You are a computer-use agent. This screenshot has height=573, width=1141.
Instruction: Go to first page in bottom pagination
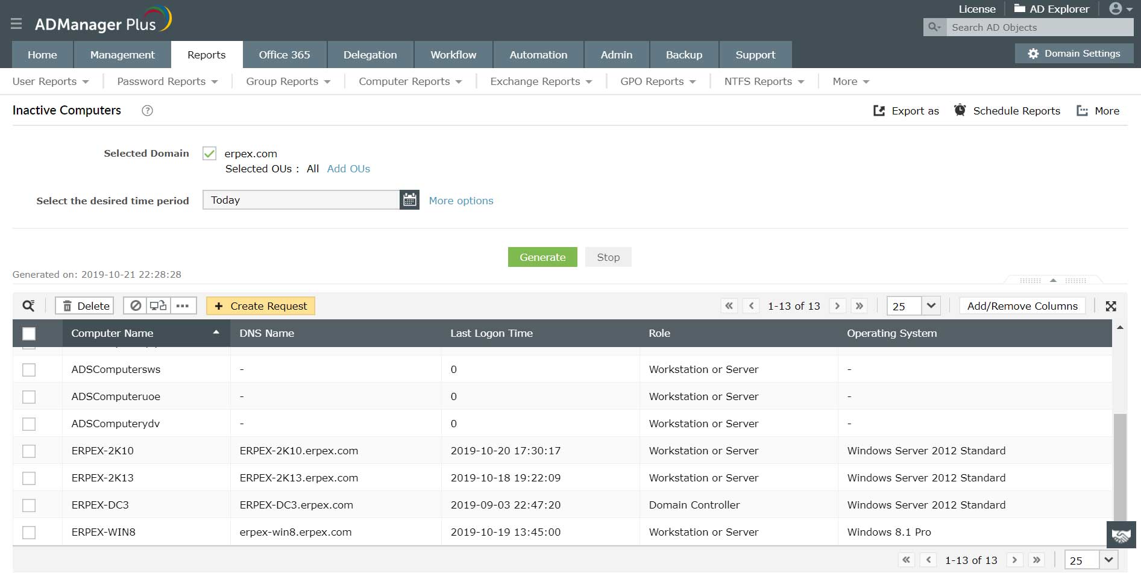pyautogui.click(x=906, y=560)
